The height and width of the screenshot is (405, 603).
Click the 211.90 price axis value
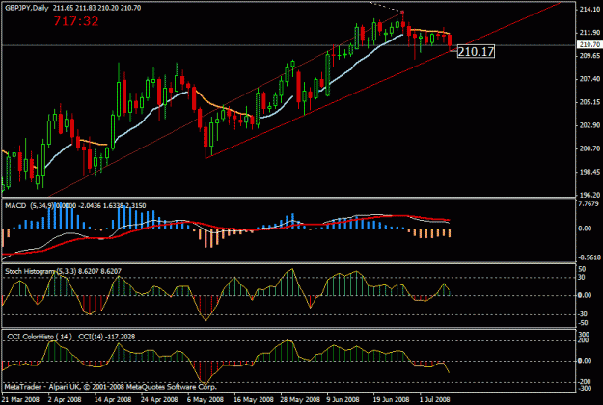pos(589,32)
